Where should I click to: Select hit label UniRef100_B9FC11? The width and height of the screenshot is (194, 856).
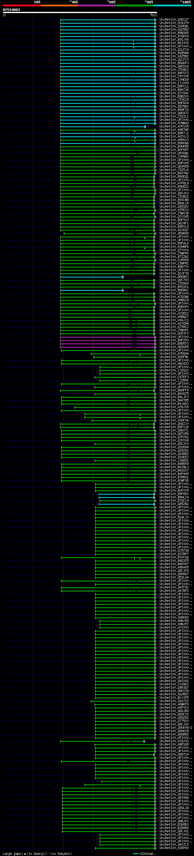174,87
